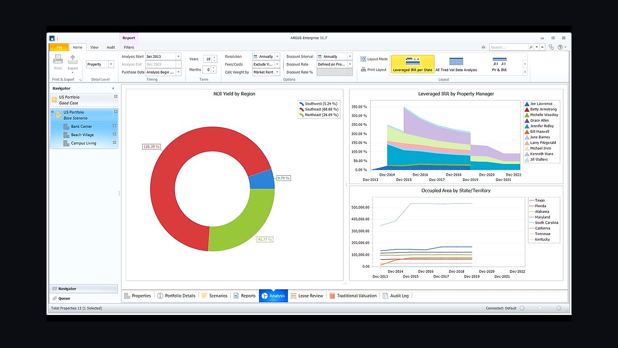Open the Calc Weight by dropdown

tap(277, 72)
